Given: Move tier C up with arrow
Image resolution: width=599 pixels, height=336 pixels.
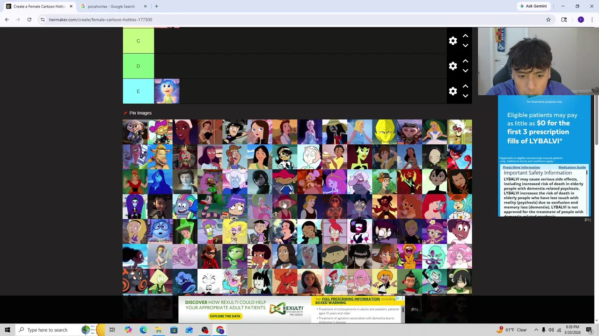Looking at the screenshot, I should click(x=465, y=36).
